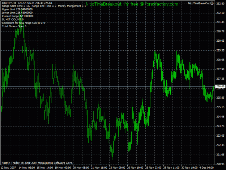Click the 220.95 price scale label
This screenshot has width=226, height=170.
220,164
